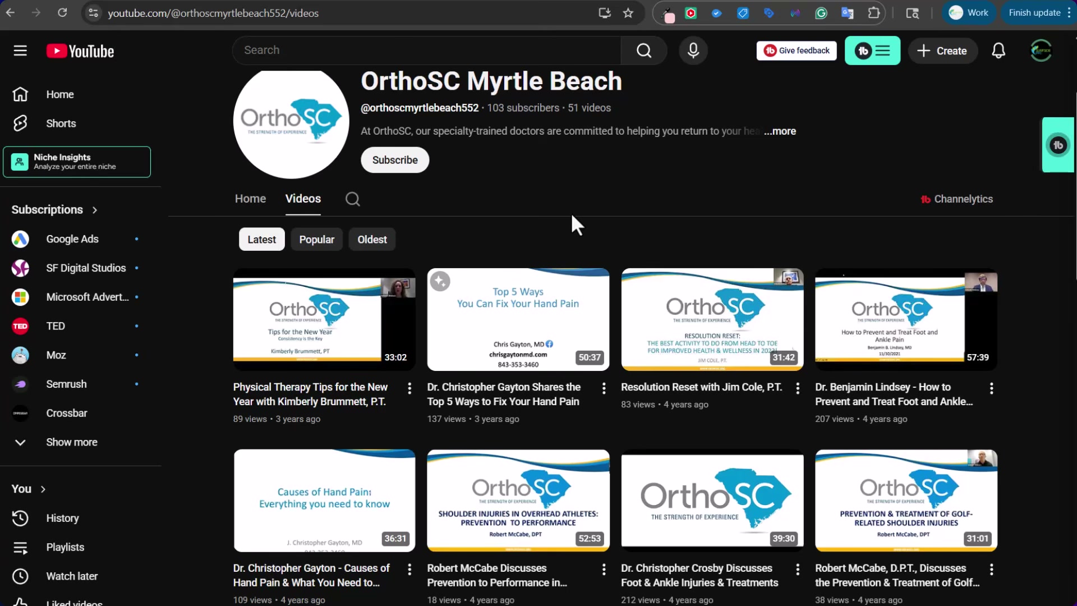Click the teal TubeBuddy menu button
Image resolution: width=1077 pixels, height=606 pixels.
872,50
